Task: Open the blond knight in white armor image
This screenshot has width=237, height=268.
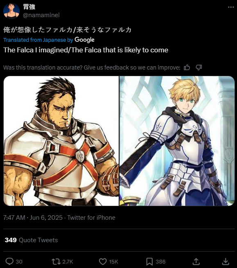Action: (x=177, y=141)
